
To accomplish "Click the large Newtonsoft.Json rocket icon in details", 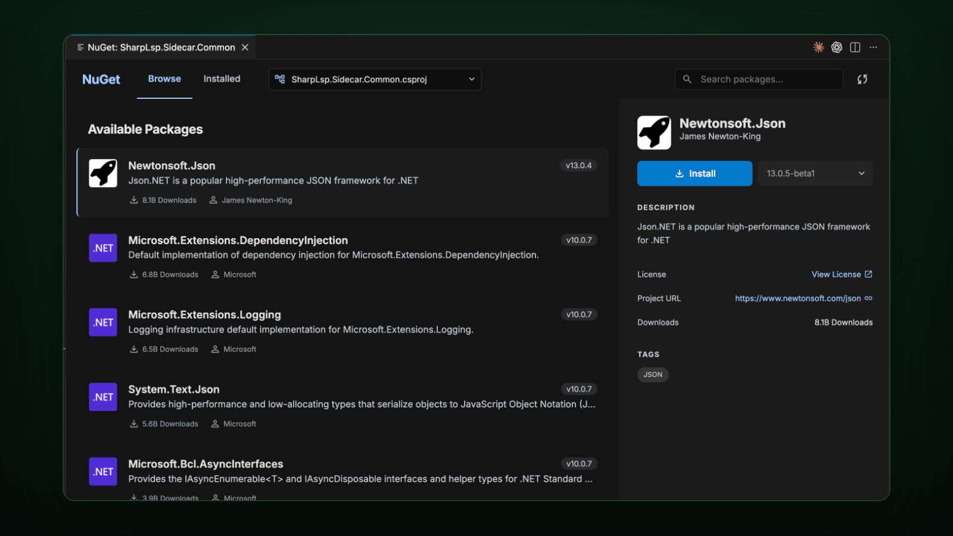I will 654,132.
